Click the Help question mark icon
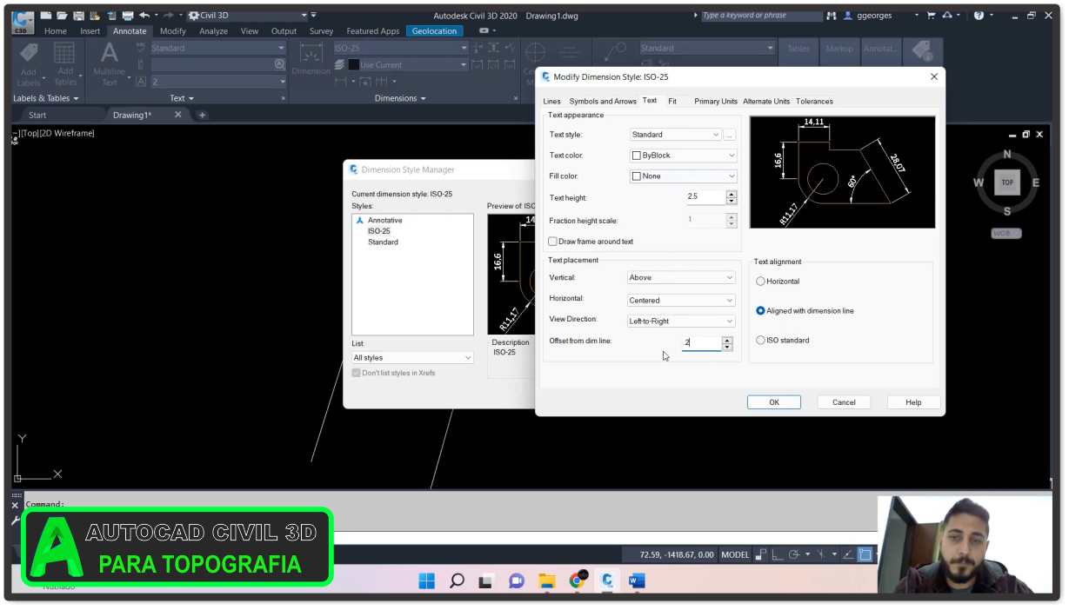The image size is (1069, 610). (x=979, y=16)
